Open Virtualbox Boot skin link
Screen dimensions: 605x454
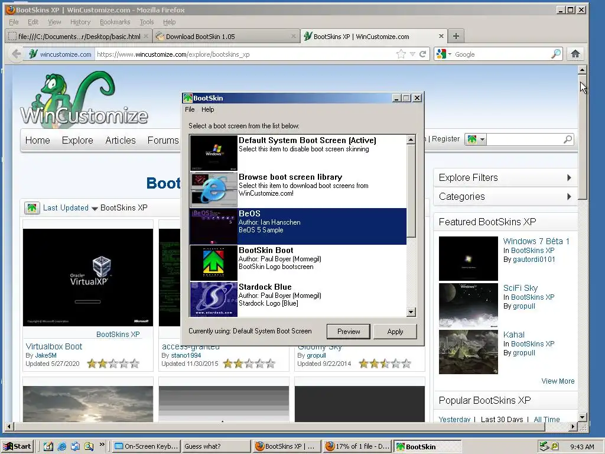pyautogui.click(x=54, y=346)
